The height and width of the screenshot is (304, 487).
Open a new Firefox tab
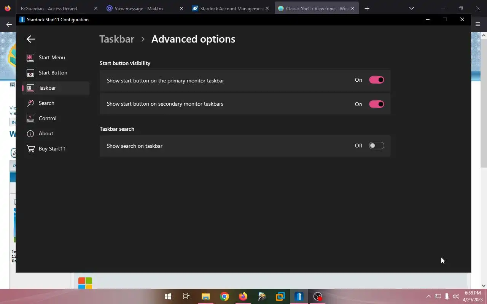367,8
